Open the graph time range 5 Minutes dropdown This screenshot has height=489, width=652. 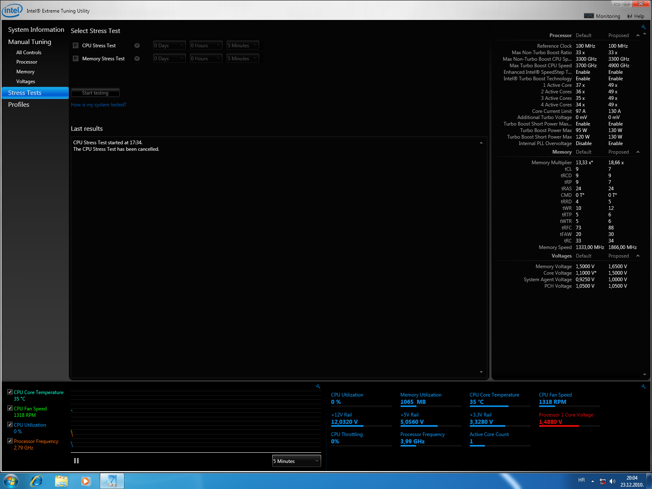pos(297,461)
